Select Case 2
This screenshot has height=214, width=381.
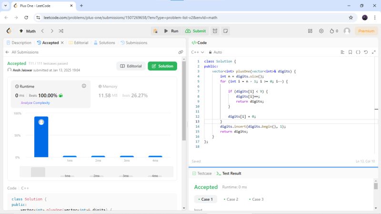coord(231,199)
